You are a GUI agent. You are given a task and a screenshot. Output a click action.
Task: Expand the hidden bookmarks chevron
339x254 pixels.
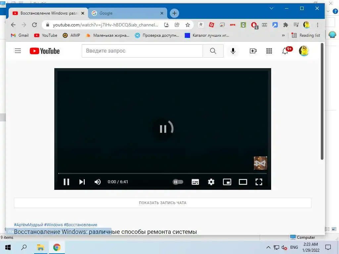(x=283, y=35)
